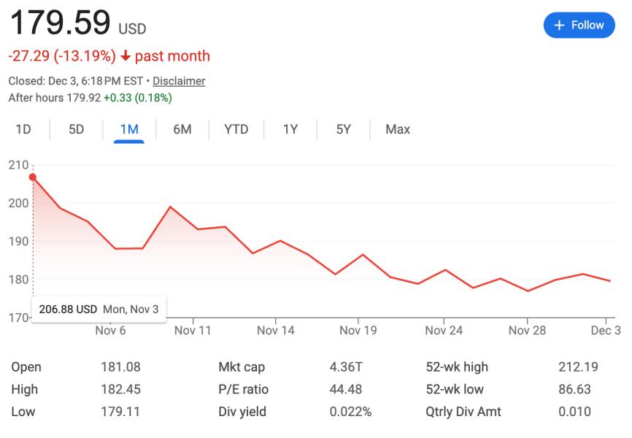Select the 5D chart range
Image resolution: width=632 pixels, height=438 pixels.
pos(77,129)
